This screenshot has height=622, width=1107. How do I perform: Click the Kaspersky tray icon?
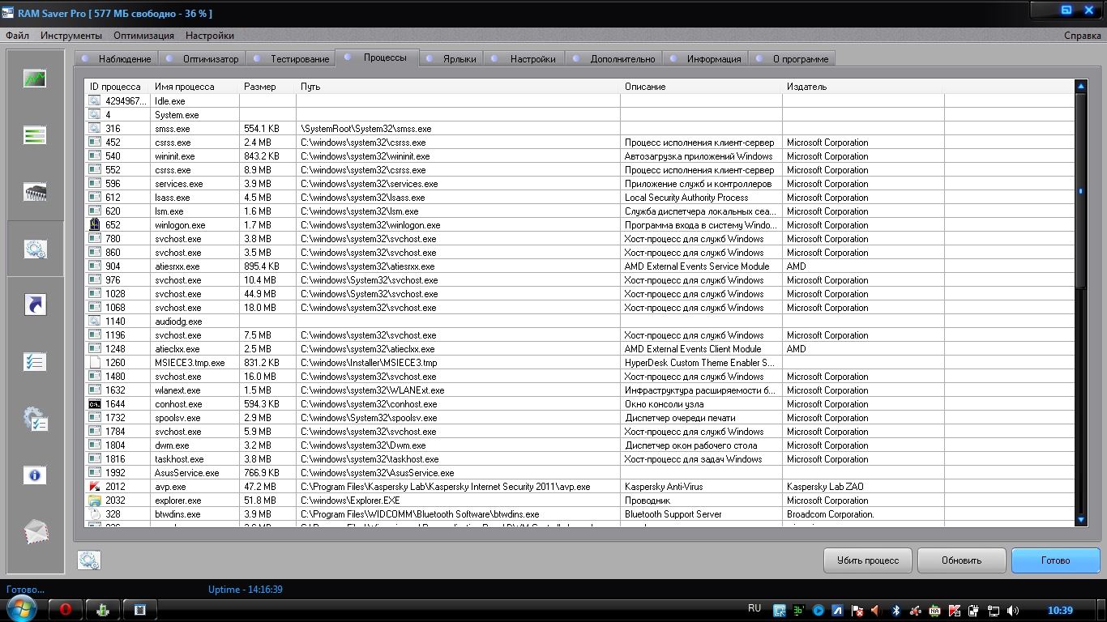tap(955, 610)
